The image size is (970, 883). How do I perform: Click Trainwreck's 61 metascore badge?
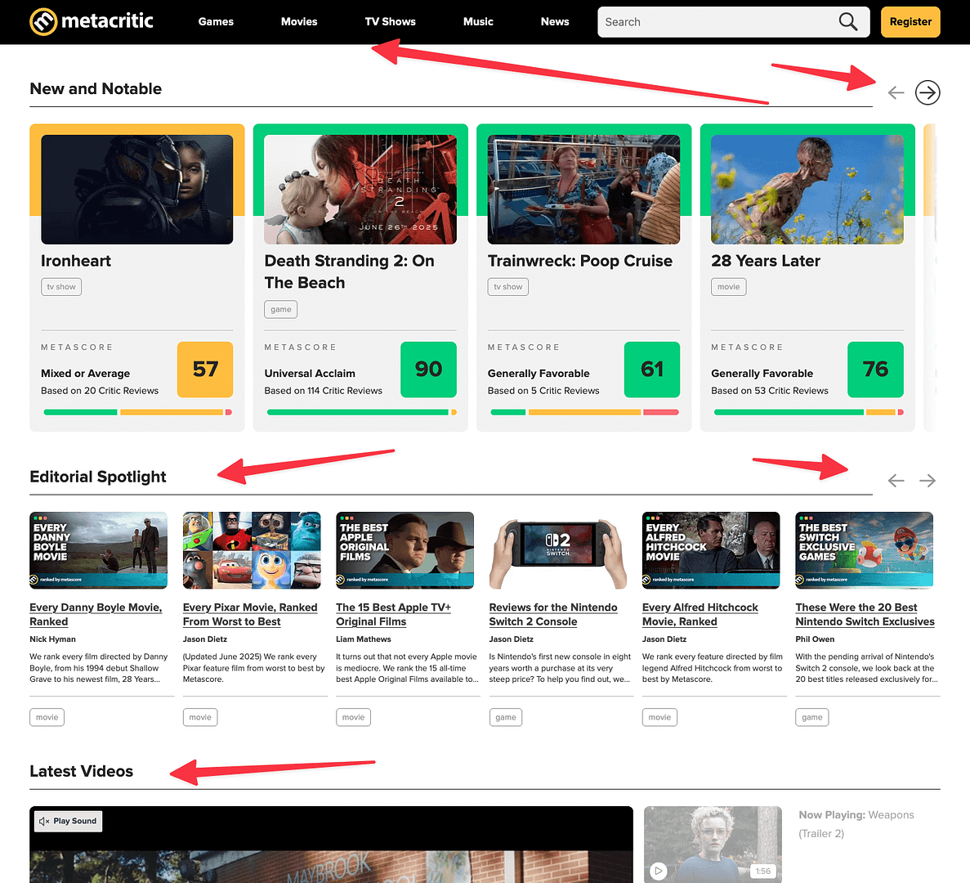(x=652, y=370)
